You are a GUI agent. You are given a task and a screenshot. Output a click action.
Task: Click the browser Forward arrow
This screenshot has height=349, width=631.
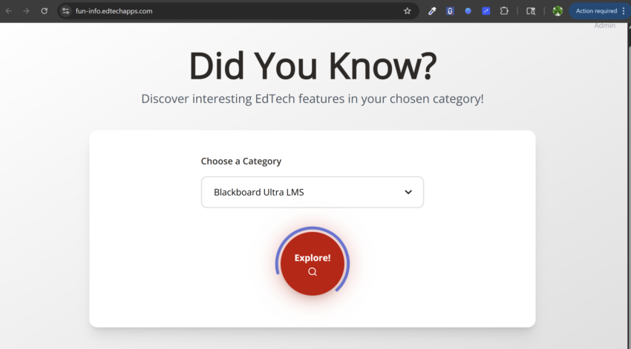[26, 11]
